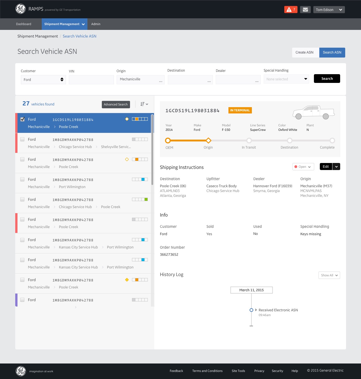Screen dimensions: 361x379
Task: Click the pickup truck image
Action: 314,112
